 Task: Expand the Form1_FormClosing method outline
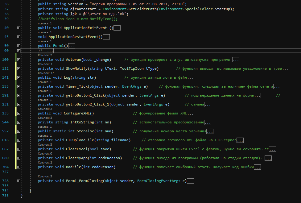pyautogui.click(x=19, y=181)
